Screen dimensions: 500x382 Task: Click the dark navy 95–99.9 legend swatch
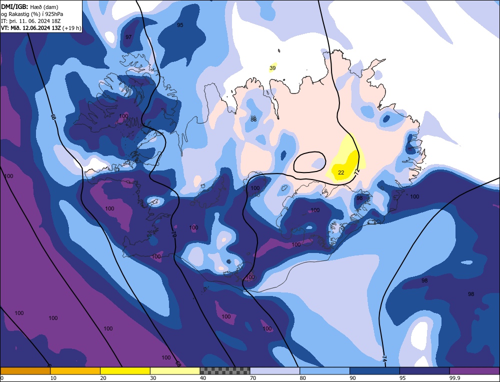pyautogui.click(x=424, y=370)
